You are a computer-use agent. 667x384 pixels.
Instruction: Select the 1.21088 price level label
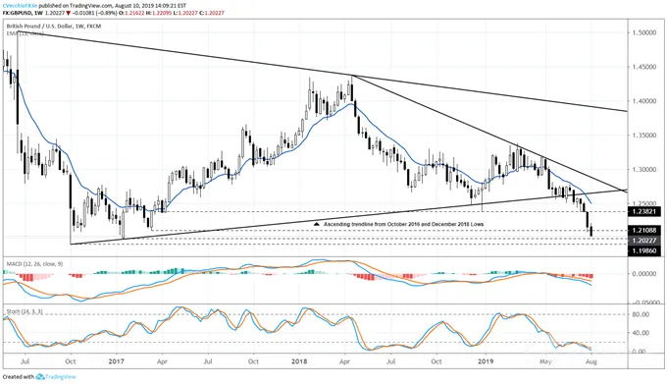tap(644, 231)
